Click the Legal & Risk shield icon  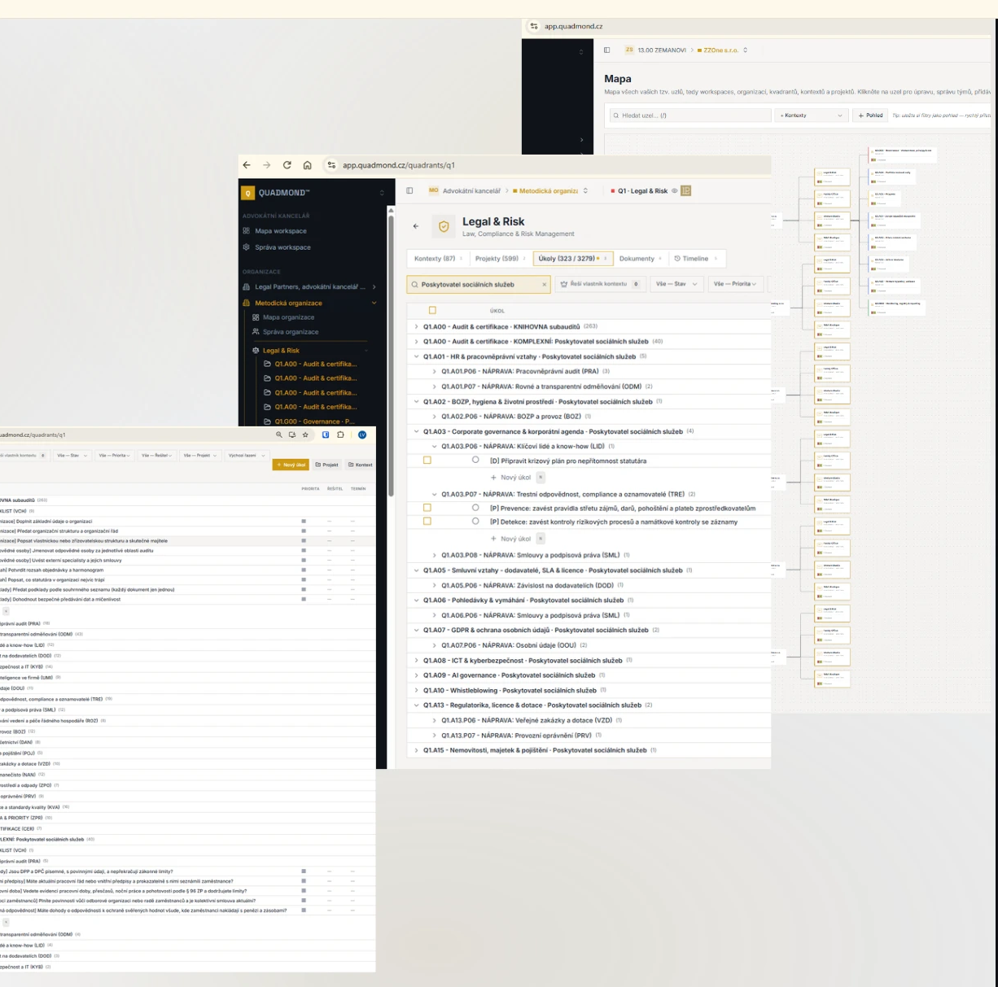(x=444, y=227)
